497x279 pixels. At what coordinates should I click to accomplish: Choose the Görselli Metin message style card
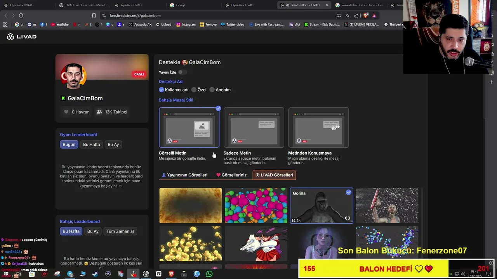(189, 127)
